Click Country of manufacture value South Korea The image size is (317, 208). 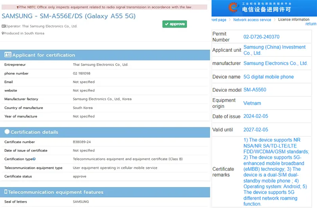[x=83, y=108]
